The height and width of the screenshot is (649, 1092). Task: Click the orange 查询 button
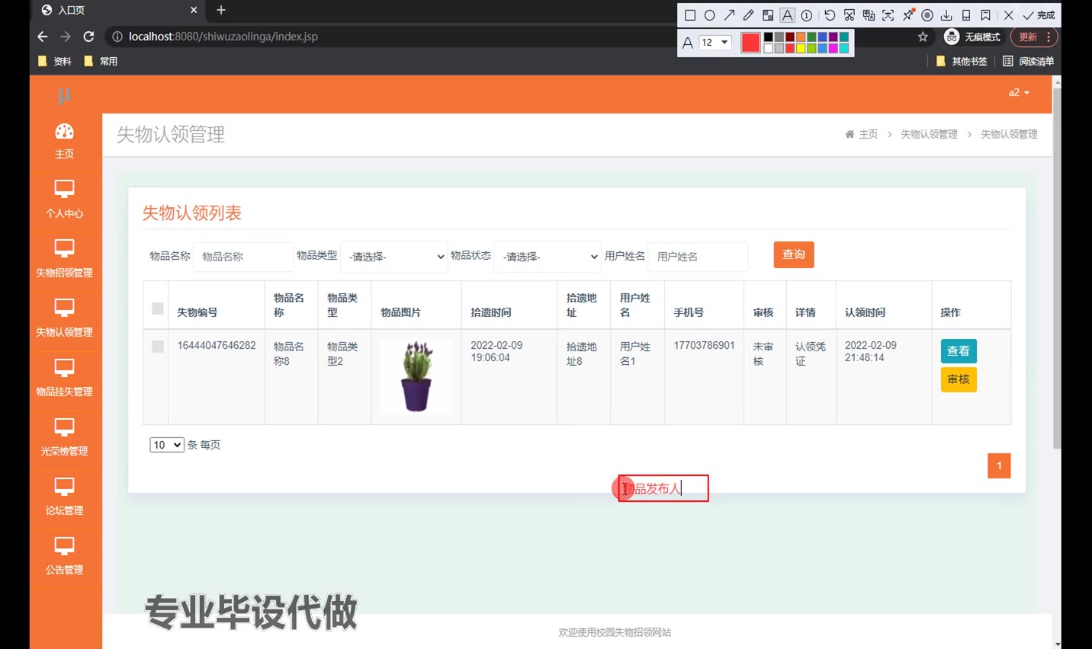coord(794,254)
